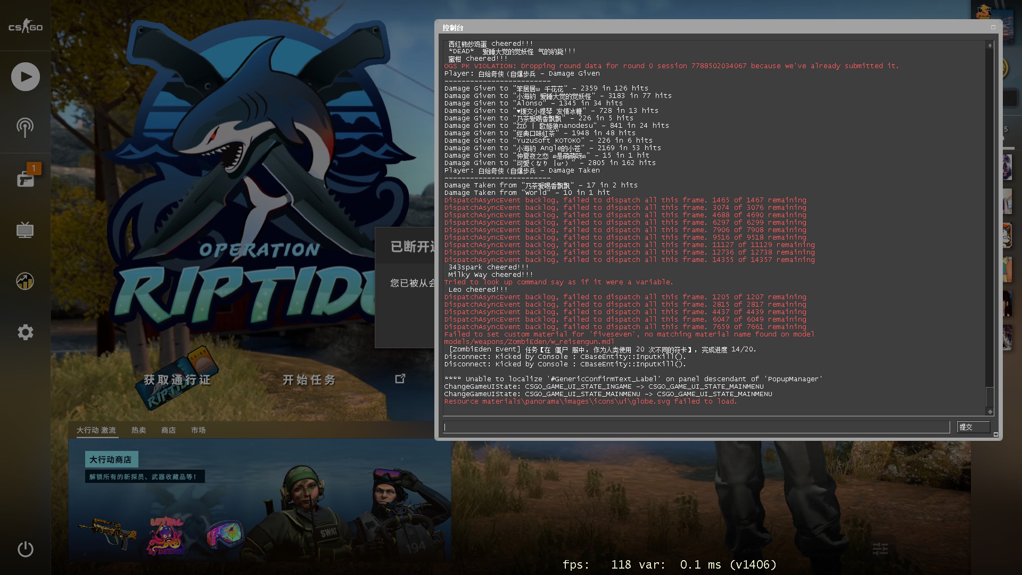Image resolution: width=1022 pixels, height=575 pixels.
Task: Focus the console command input field
Action: tap(697, 427)
